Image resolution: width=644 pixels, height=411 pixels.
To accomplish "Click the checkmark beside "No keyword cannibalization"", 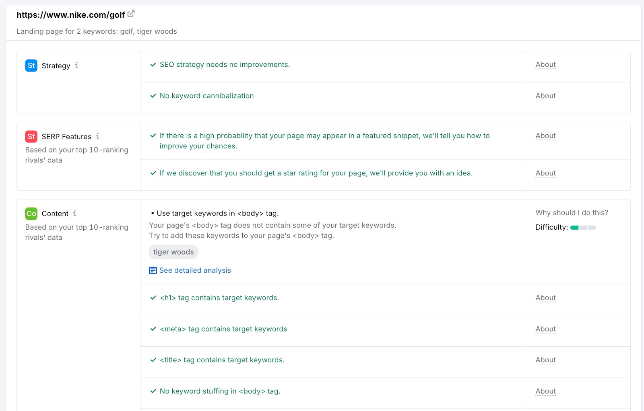I will pos(153,96).
